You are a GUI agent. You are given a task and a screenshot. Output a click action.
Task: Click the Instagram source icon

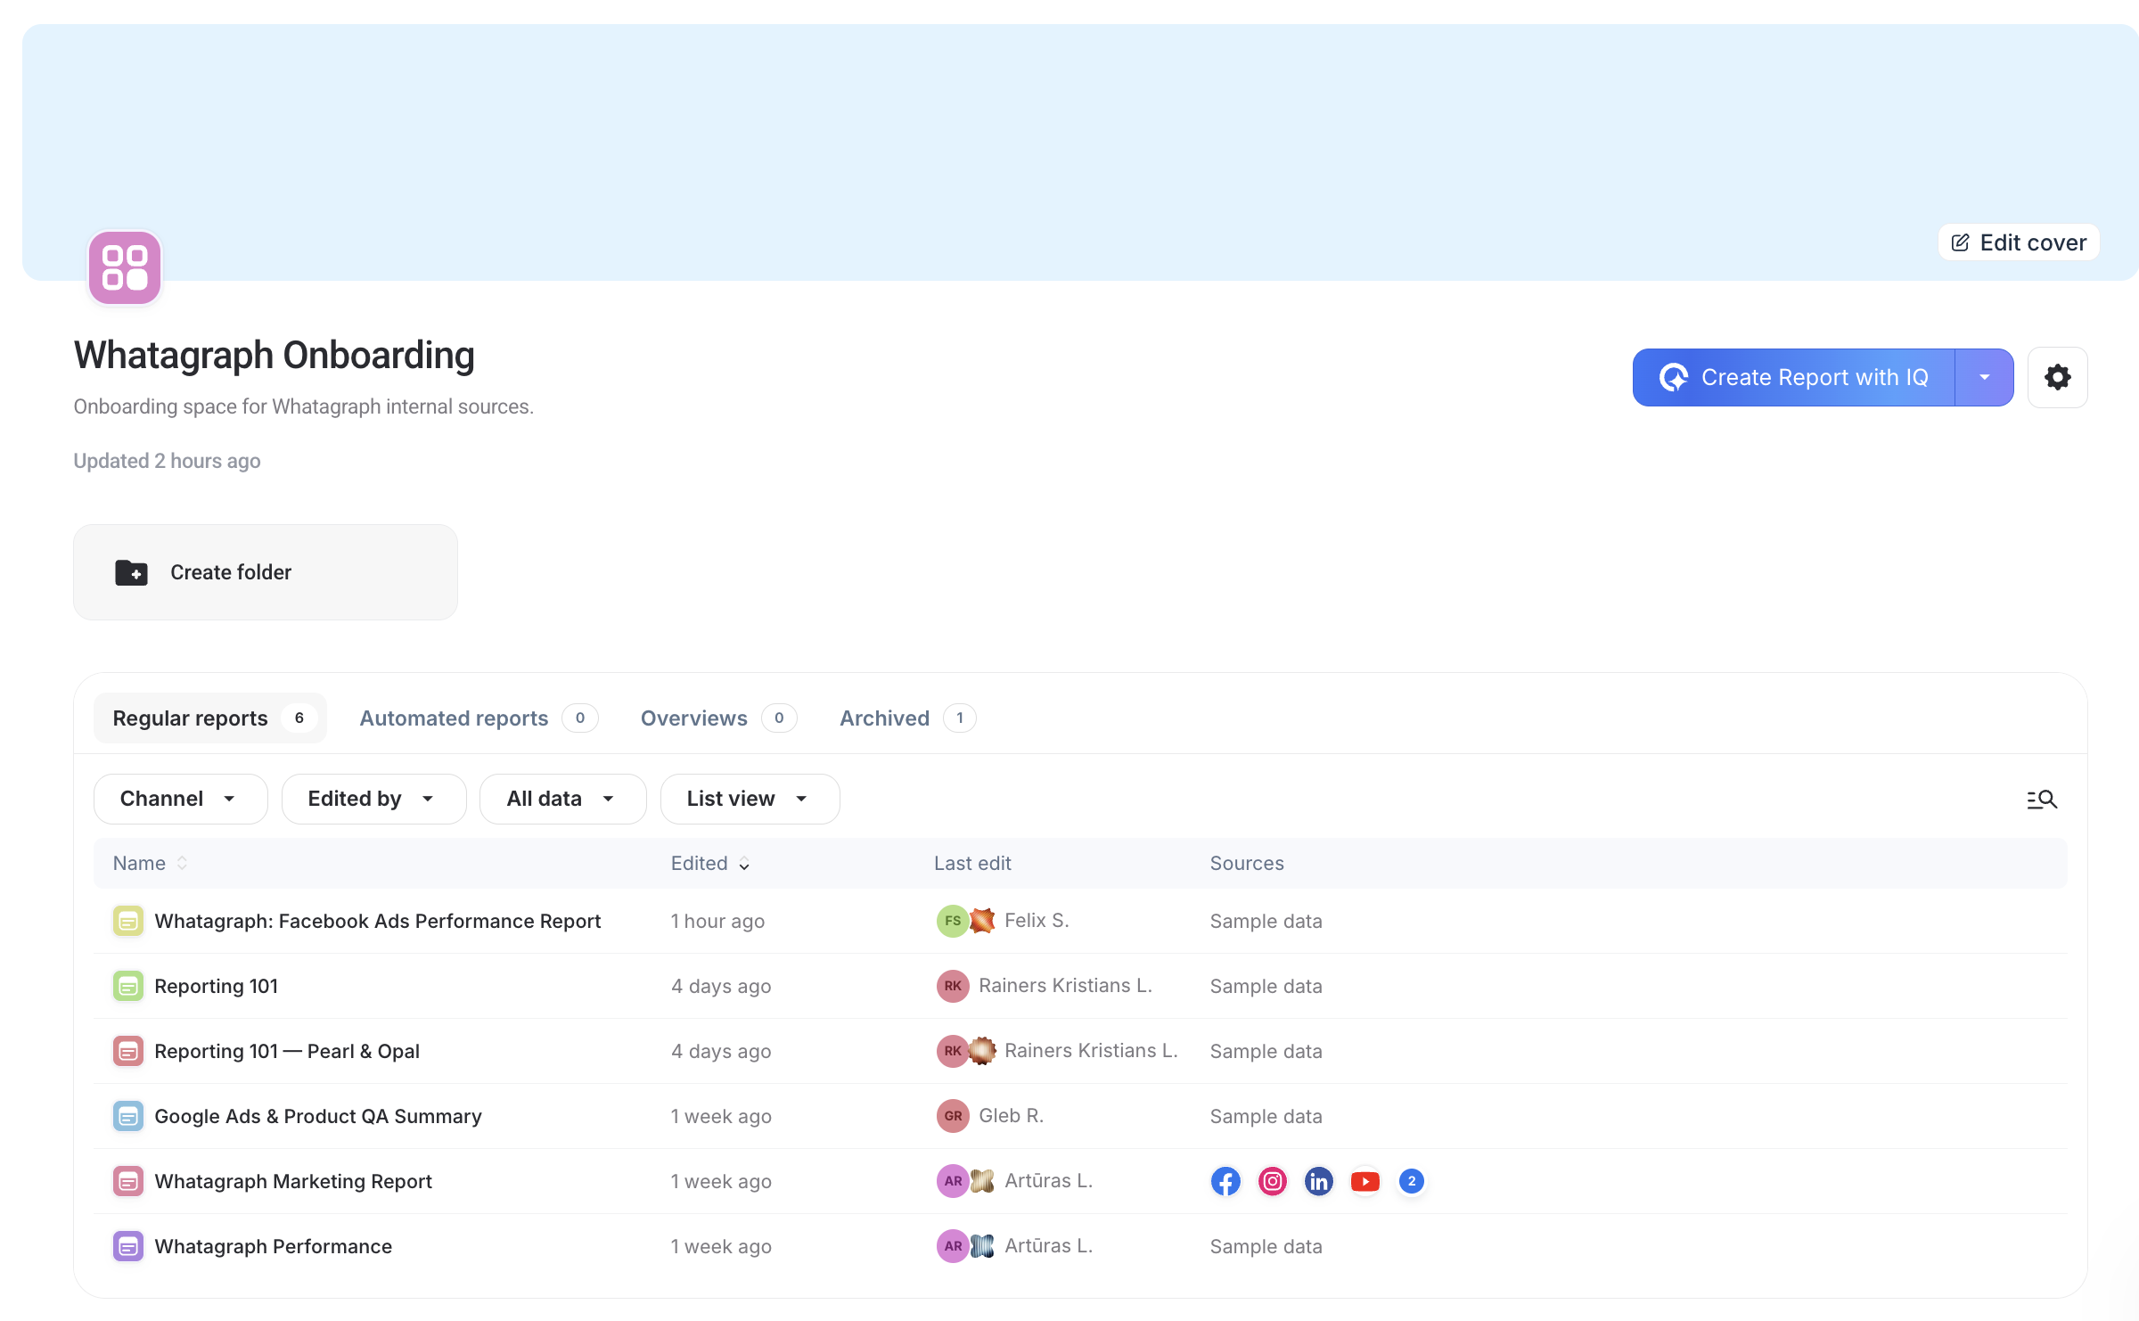click(1272, 1181)
